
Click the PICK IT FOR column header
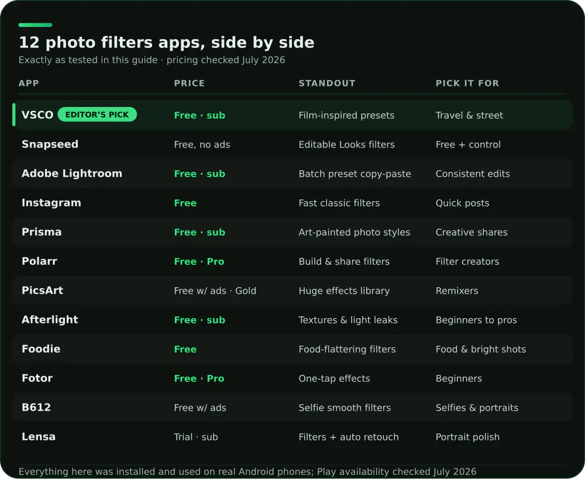467,83
